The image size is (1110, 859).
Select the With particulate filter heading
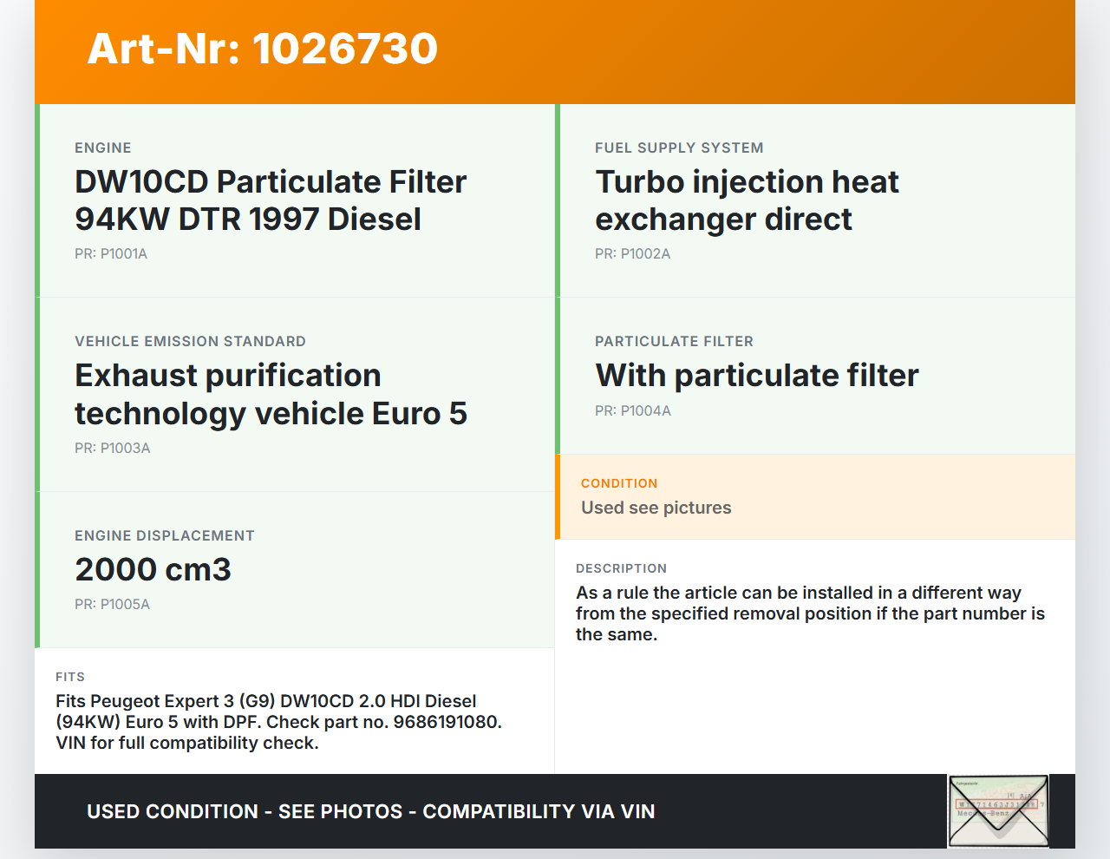click(x=756, y=376)
